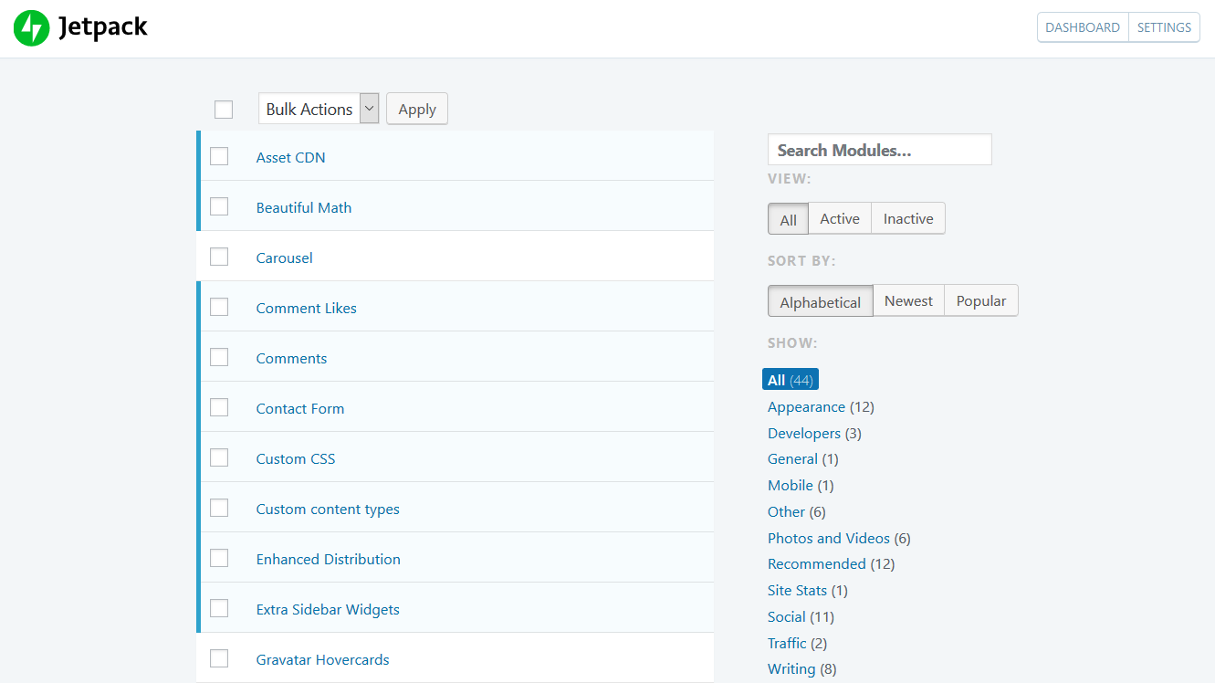Focus the Search Modules field
This screenshot has height=683, width=1215.
(x=880, y=150)
